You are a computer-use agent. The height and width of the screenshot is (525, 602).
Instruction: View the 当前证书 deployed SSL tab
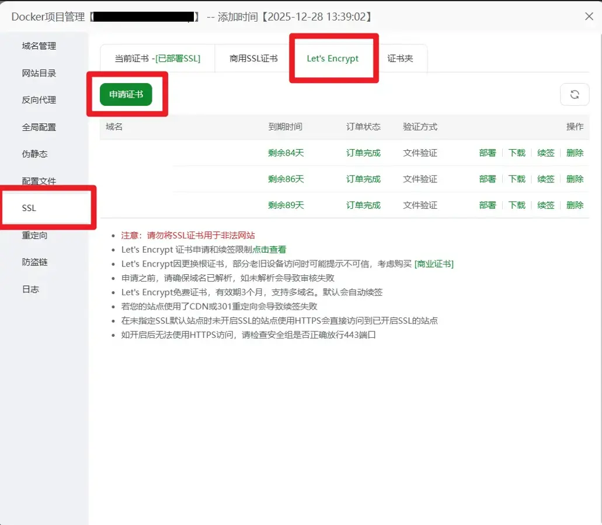tap(156, 58)
